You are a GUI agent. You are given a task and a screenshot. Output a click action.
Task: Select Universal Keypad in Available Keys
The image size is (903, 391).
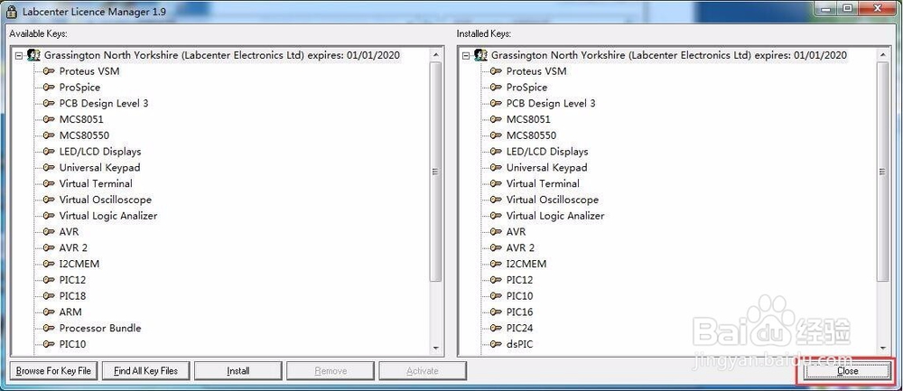99,168
